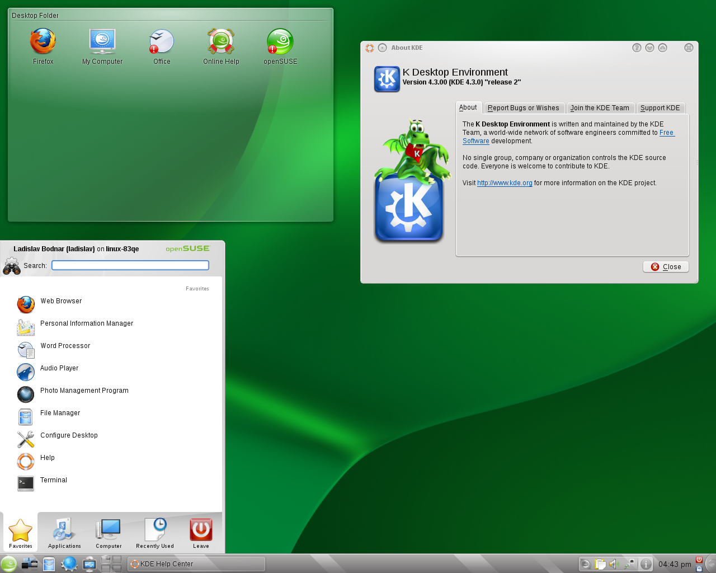Open Help from the Favorites list

[x=112, y=461]
